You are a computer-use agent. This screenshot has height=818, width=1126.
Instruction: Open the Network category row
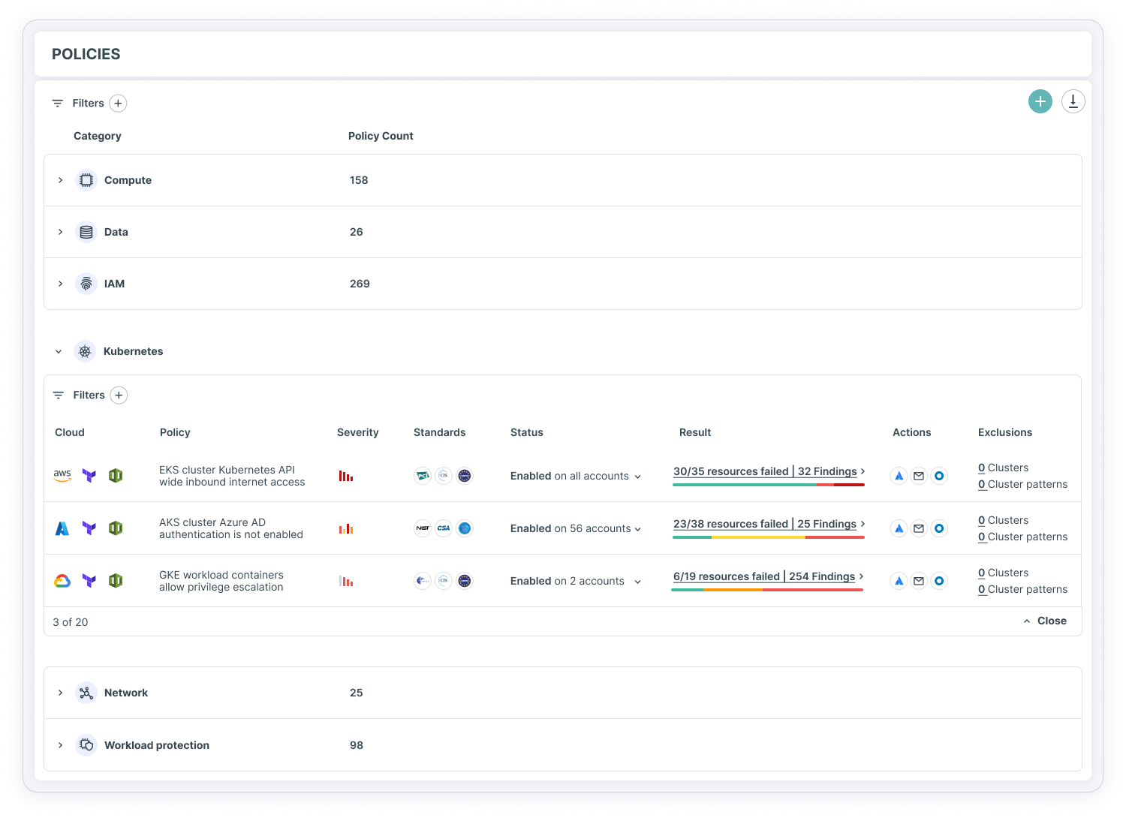pos(61,693)
